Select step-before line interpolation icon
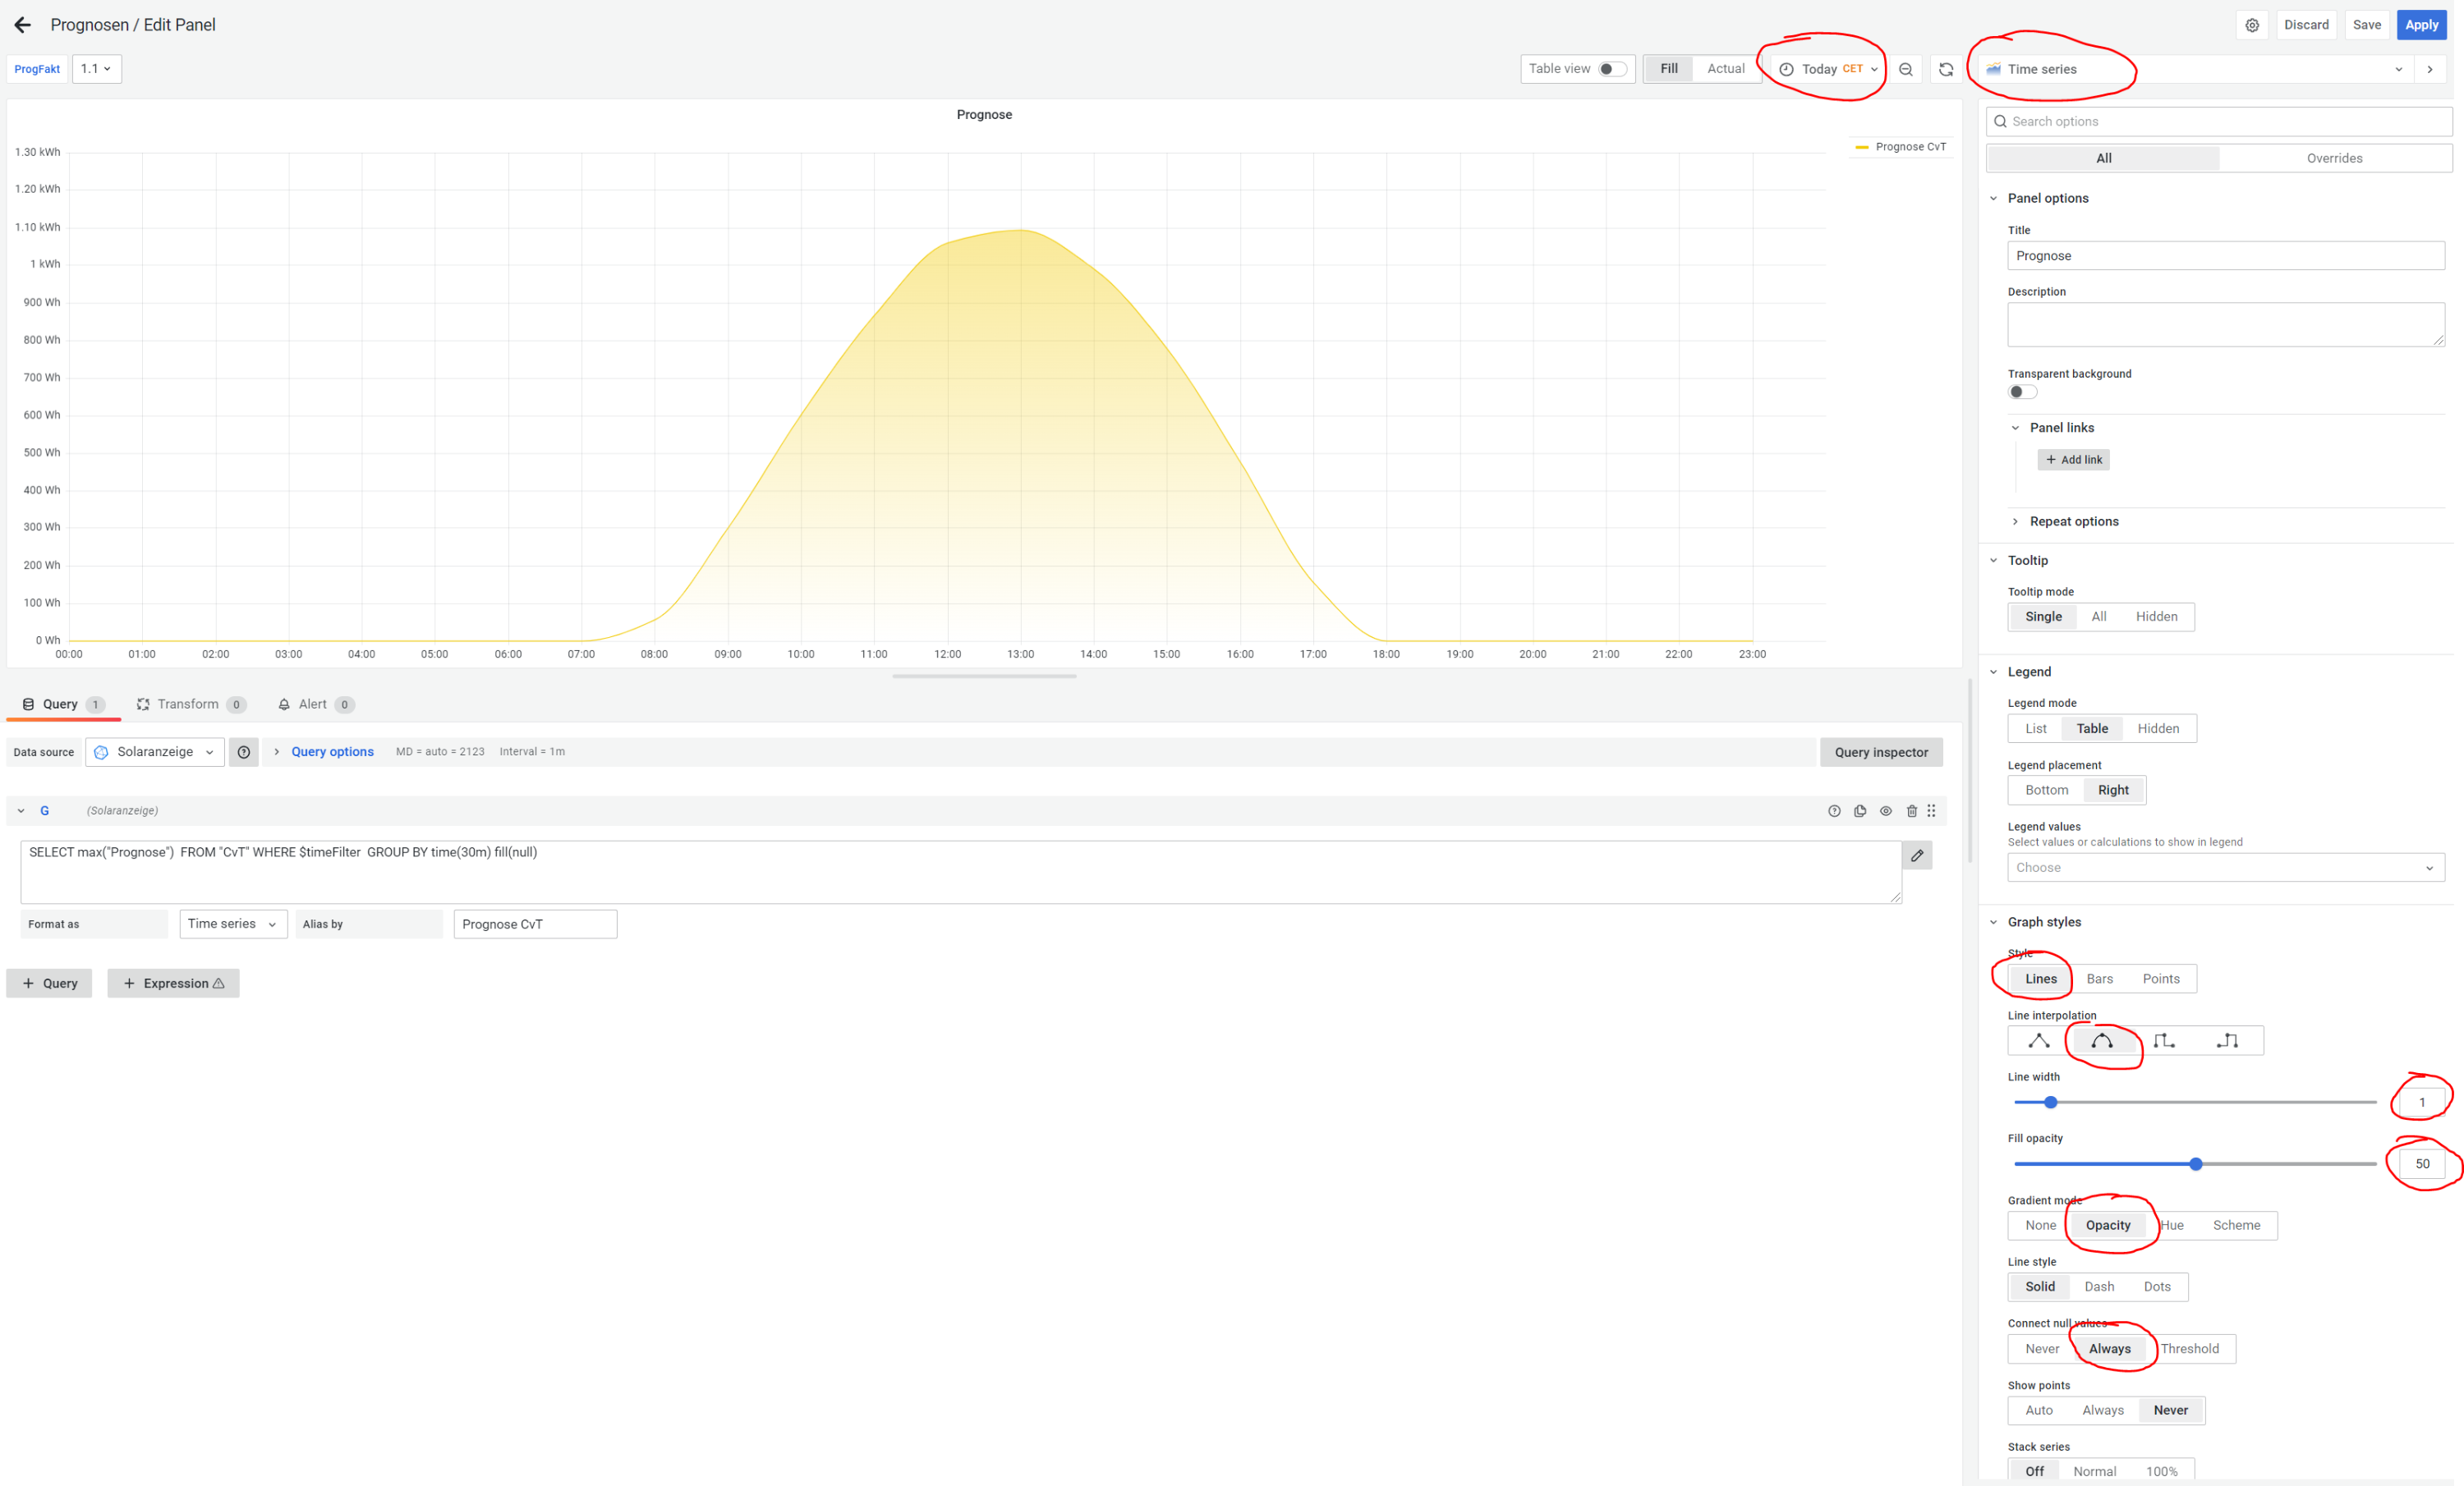The height and width of the screenshot is (1486, 2464). 2164,1040
